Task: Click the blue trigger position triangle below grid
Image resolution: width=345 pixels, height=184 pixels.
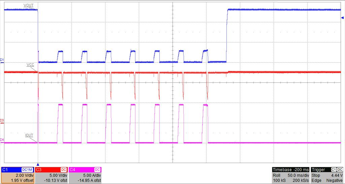Action: (38, 162)
